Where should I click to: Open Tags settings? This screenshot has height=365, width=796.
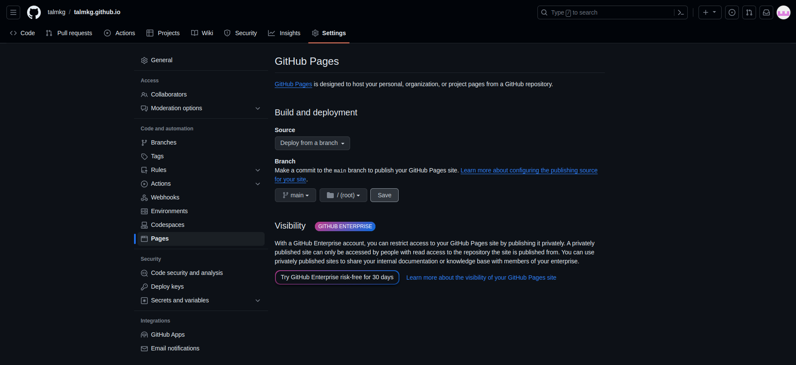201,157
